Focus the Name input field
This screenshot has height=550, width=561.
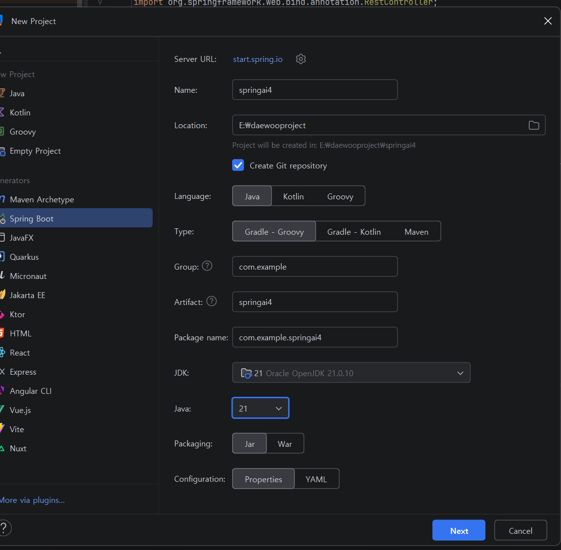click(x=315, y=90)
